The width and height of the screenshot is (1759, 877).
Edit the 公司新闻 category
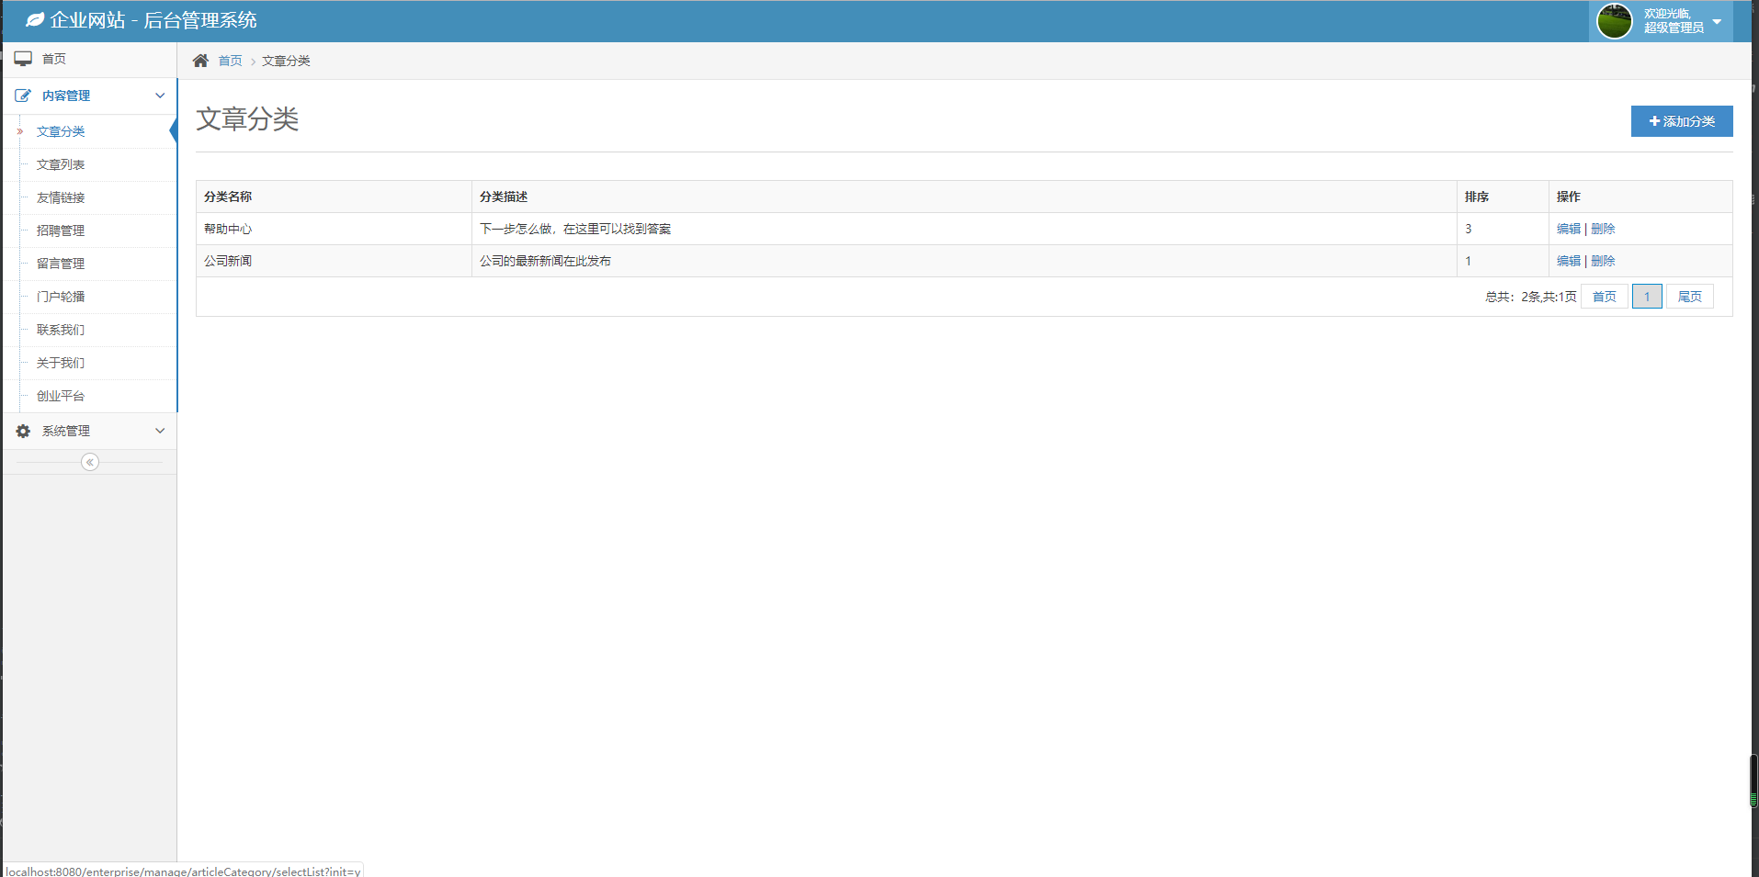click(x=1569, y=261)
